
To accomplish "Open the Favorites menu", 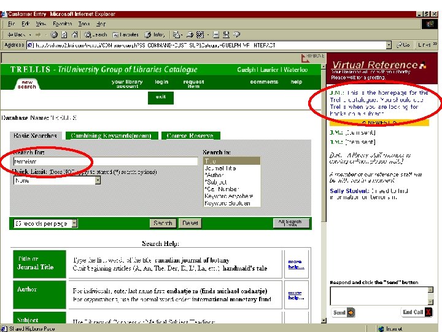I will tap(63, 24).
